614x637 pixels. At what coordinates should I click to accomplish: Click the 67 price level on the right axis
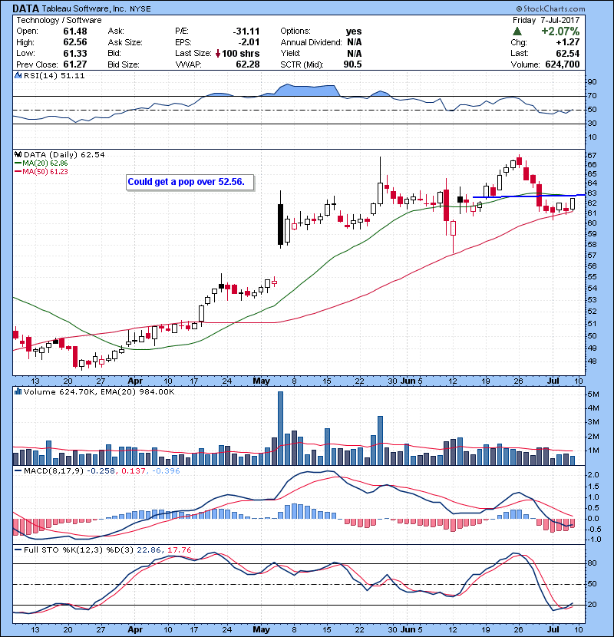tap(592, 156)
